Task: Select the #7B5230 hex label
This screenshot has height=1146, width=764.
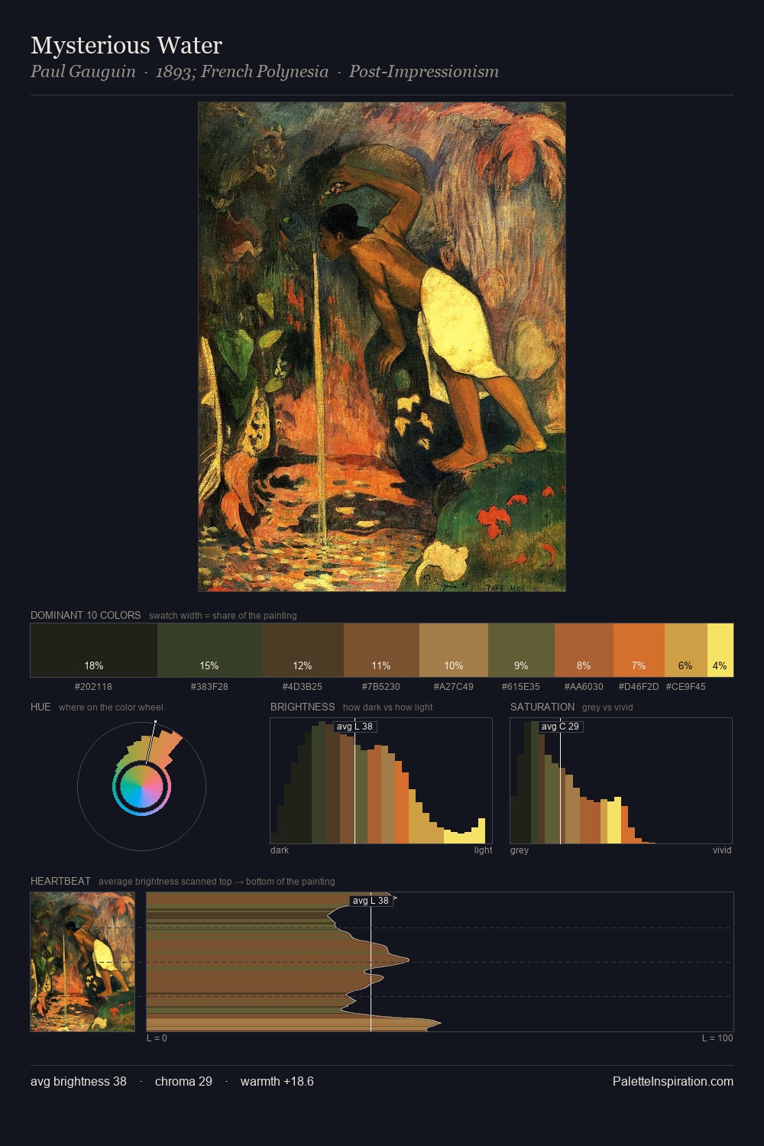Action: tap(381, 687)
